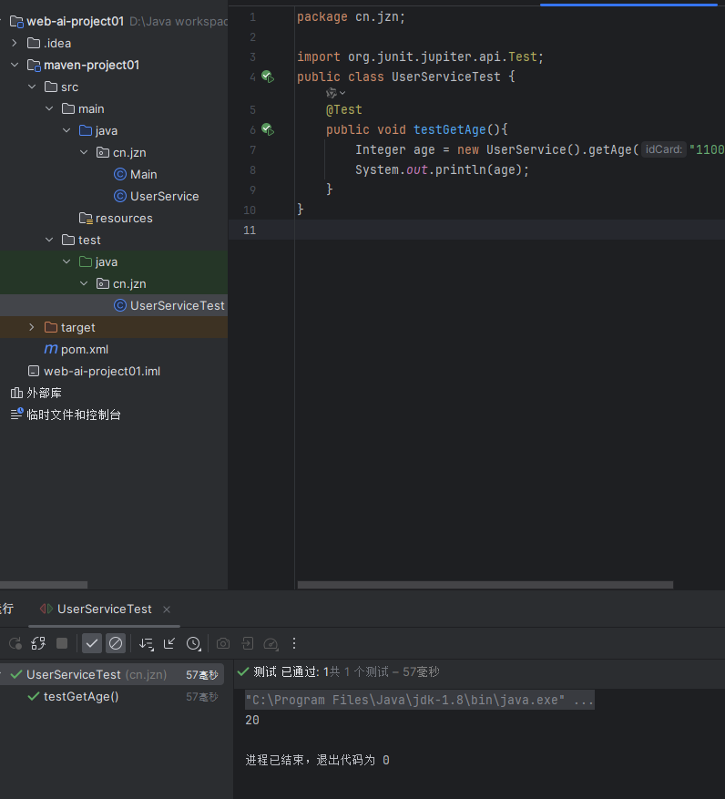Close the UserServiceTest run tab
This screenshot has height=799, width=725.
167,609
